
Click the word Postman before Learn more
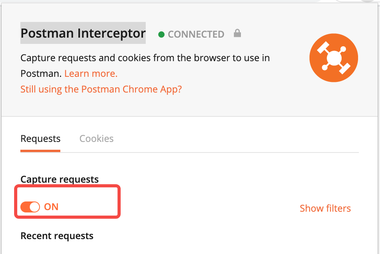(40, 74)
